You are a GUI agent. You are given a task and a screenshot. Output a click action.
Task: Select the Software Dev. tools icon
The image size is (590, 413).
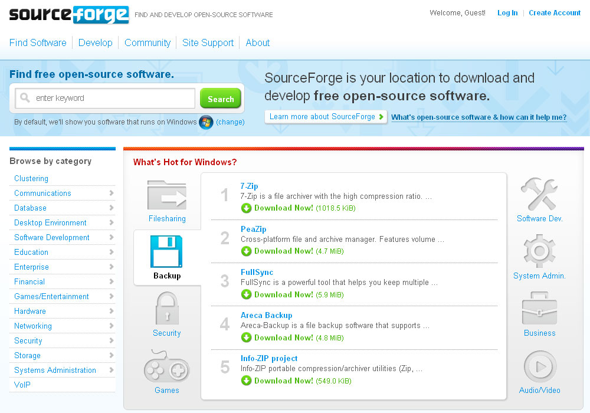pos(539,195)
